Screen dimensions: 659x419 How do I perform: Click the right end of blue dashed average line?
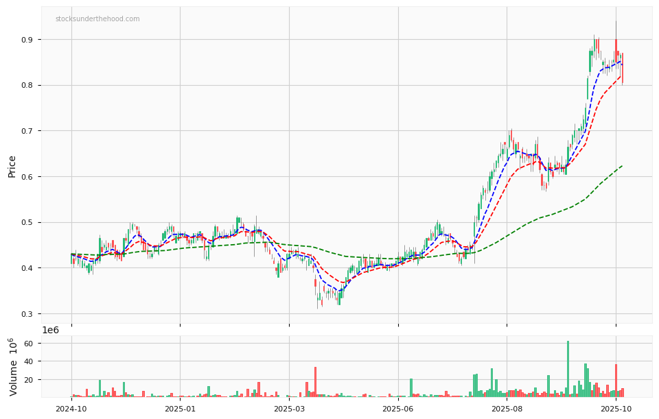pyautogui.click(x=622, y=62)
